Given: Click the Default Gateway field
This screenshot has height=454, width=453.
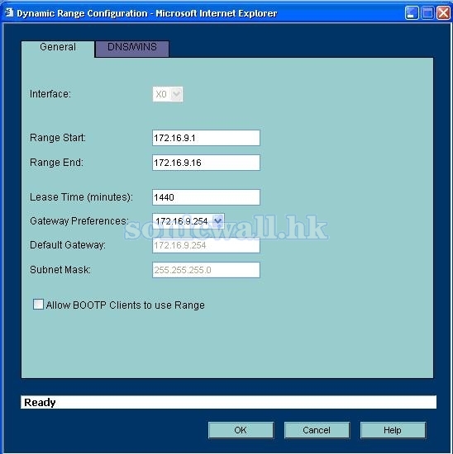Looking at the screenshot, I should pyautogui.click(x=206, y=245).
